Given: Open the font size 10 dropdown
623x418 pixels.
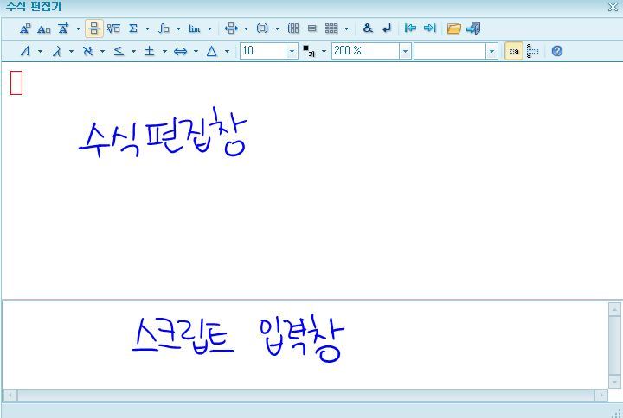Looking at the screenshot, I should point(292,51).
